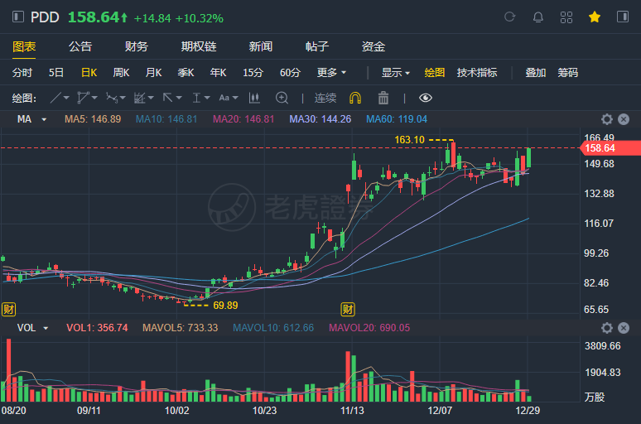Viewport: 641px width, 424px height.
Task: Click the refresh icon in the header
Action: pyautogui.click(x=509, y=17)
